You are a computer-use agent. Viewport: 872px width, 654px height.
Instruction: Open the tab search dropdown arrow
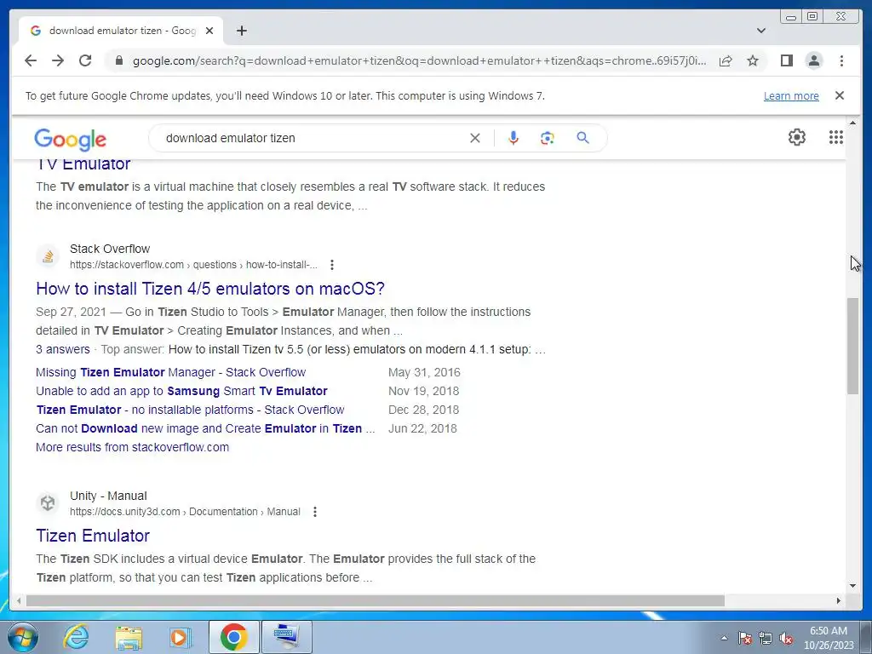(x=761, y=31)
